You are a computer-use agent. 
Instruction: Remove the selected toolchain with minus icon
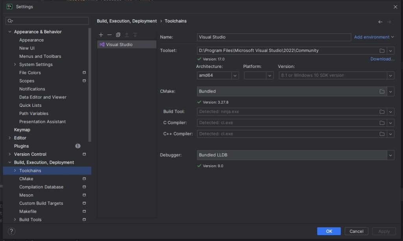pos(109,35)
